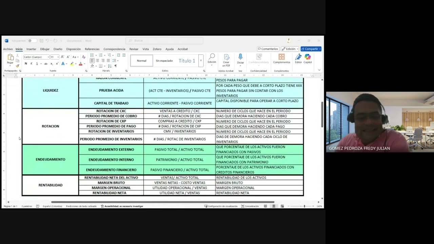This screenshot has height=244, width=434.
Task: Decrease font size with the A-down icon
Action: point(68,57)
